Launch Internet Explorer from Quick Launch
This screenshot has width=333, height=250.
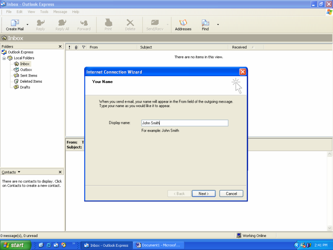(49, 245)
